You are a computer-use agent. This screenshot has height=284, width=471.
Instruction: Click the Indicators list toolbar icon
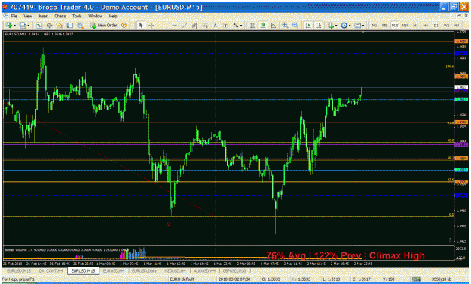click(331, 26)
